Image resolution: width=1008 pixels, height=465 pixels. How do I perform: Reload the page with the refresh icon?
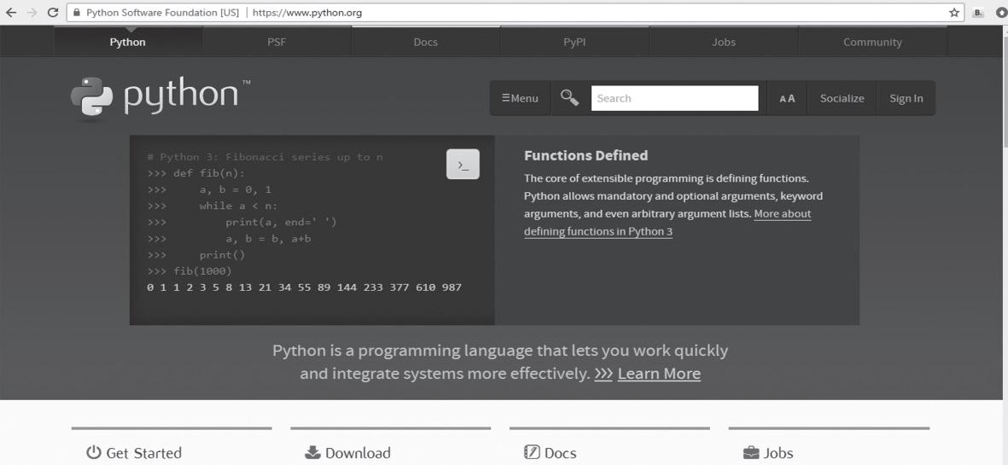[54, 12]
